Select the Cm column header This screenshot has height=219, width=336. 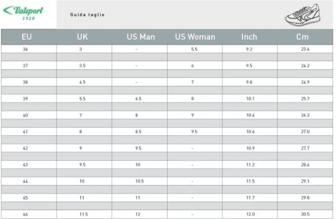pos(302,37)
